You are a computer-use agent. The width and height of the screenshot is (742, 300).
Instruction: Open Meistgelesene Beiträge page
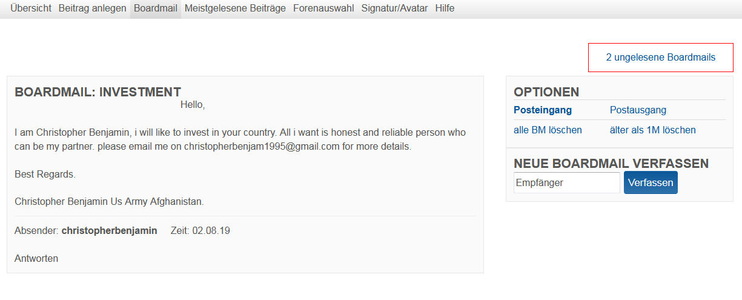235,8
